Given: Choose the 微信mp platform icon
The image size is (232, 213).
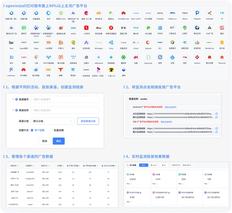Looking at the screenshot, I should 111,13.
